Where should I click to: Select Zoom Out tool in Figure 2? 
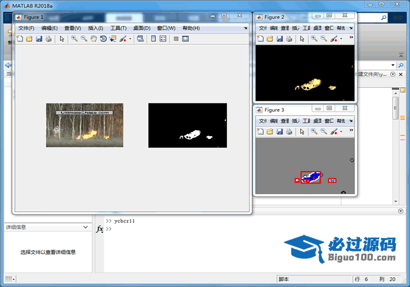pyautogui.click(x=323, y=38)
